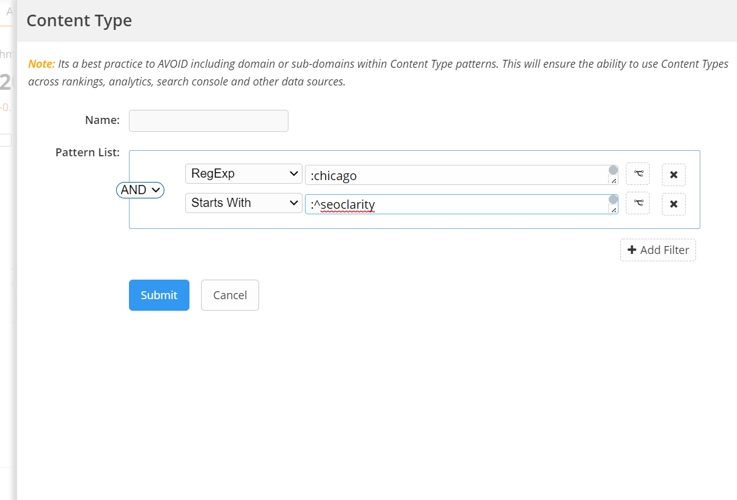Click into the :chicago pattern text field
This screenshot has width=737, height=500.
455,175
